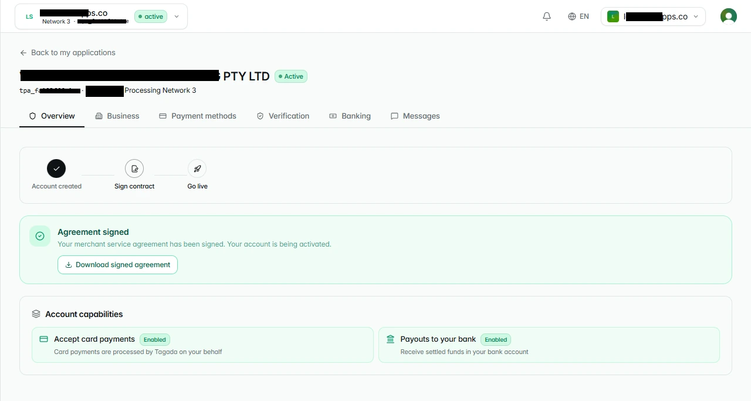Click the green L workspace icon
The image size is (751, 401).
(x=613, y=16)
